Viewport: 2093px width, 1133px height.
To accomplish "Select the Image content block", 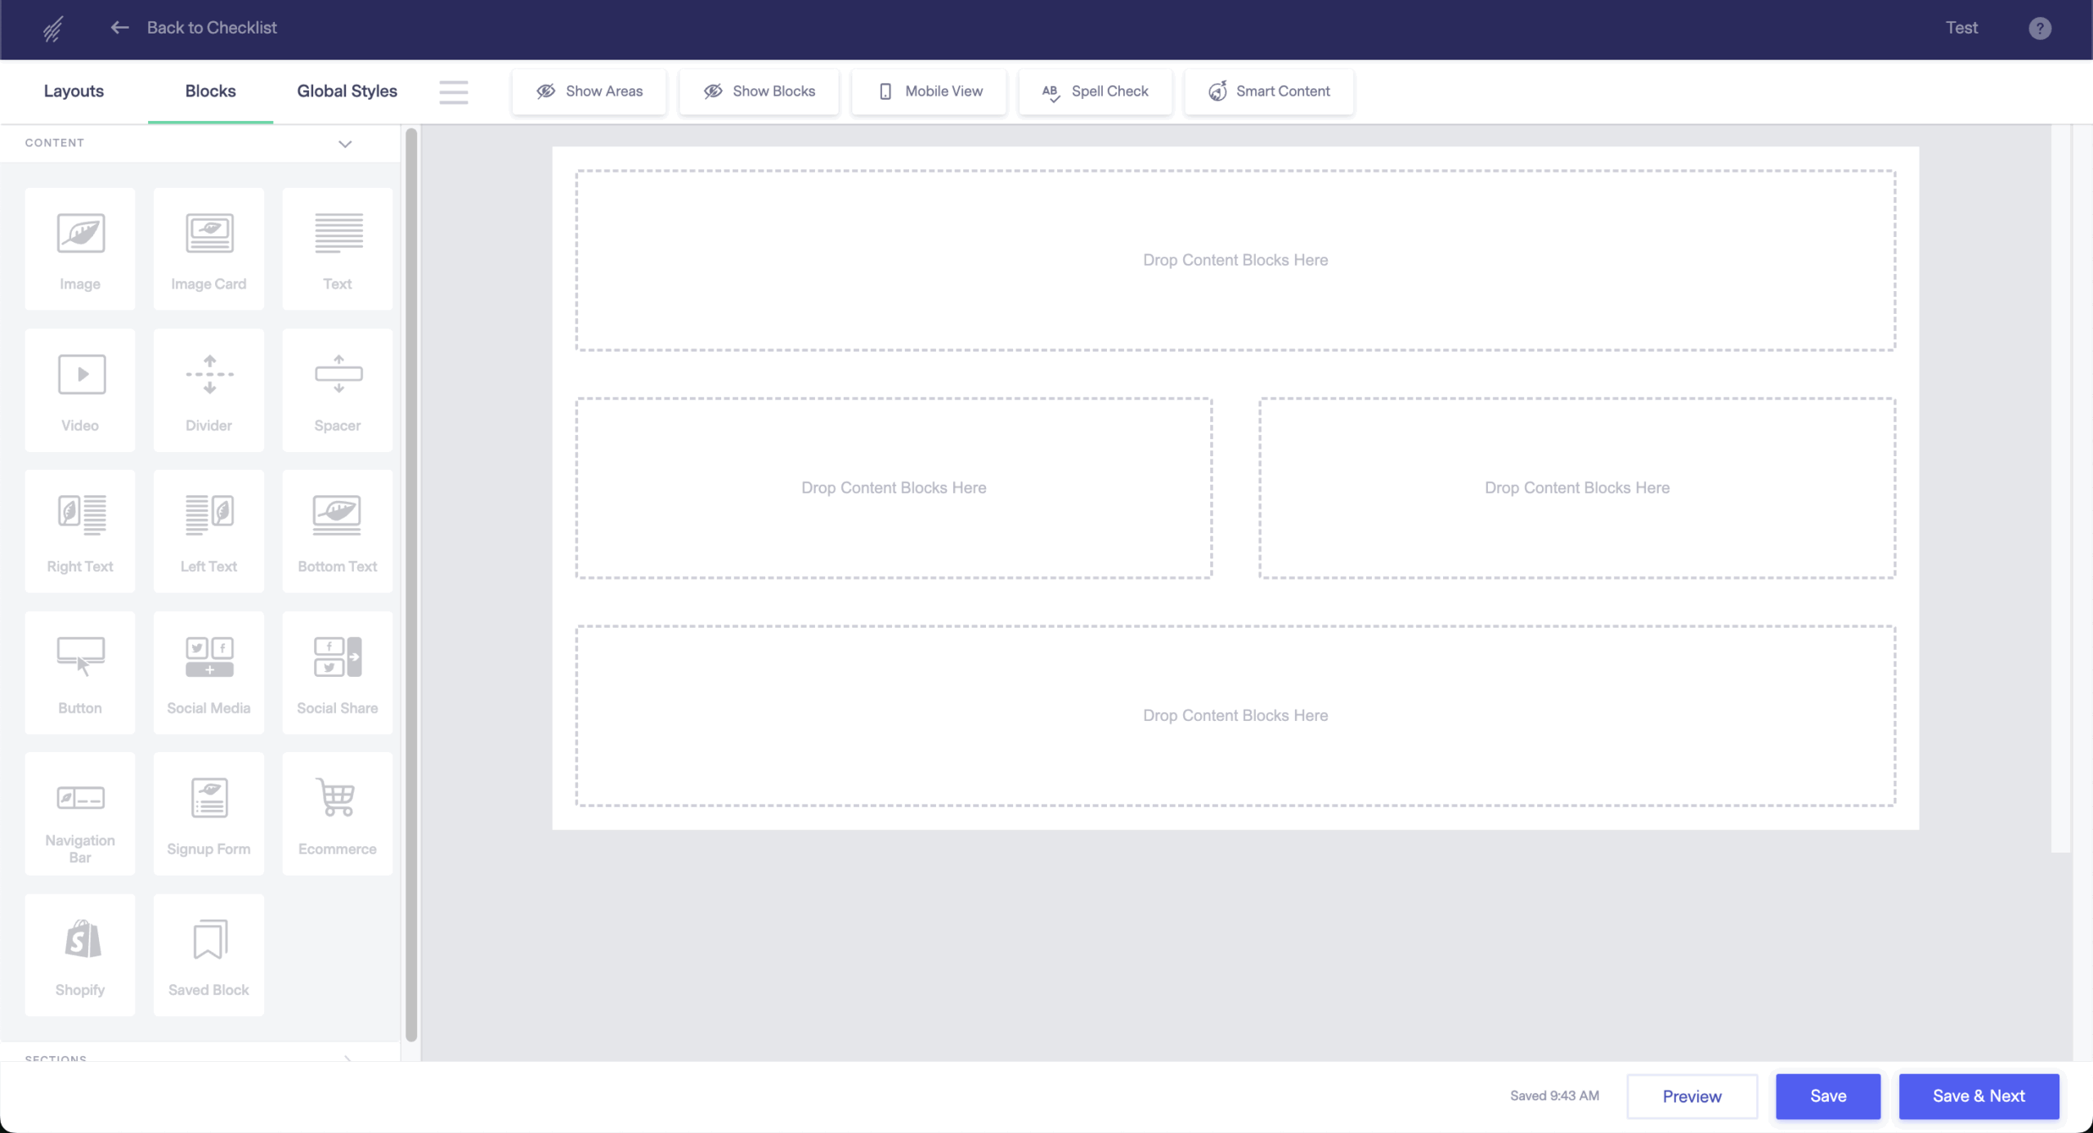I will click(80, 249).
